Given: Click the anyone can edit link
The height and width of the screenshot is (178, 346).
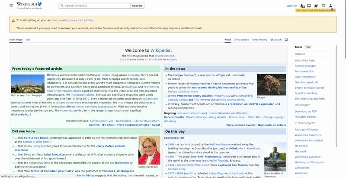Looking at the screenshot, I should pyautogui.click(x=164, y=56).
